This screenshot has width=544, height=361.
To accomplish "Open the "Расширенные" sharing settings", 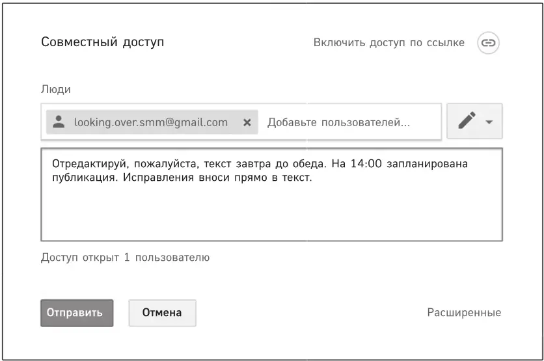I will (x=464, y=313).
